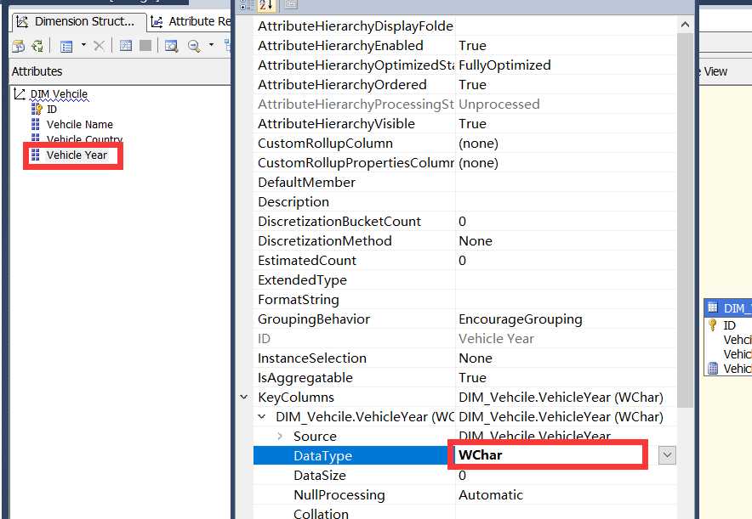Click the Vehicle Year attribute grid icon
Image resolution: width=752 pixels, height=519 pixels.
[36, 155]
